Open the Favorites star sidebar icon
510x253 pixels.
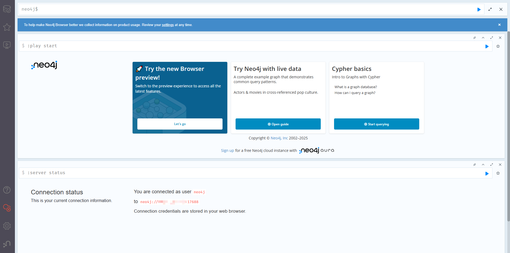7,27
